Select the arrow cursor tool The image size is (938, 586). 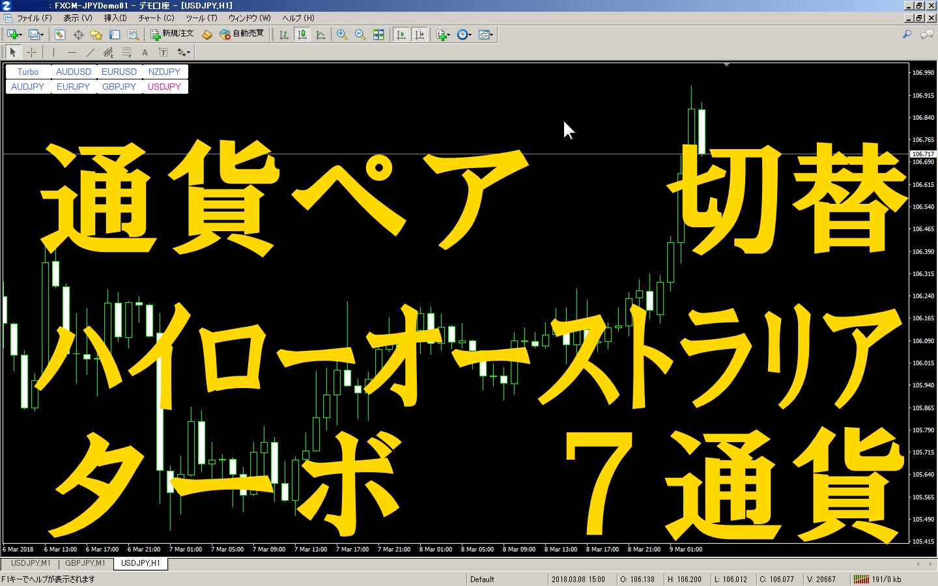point(13,52)
